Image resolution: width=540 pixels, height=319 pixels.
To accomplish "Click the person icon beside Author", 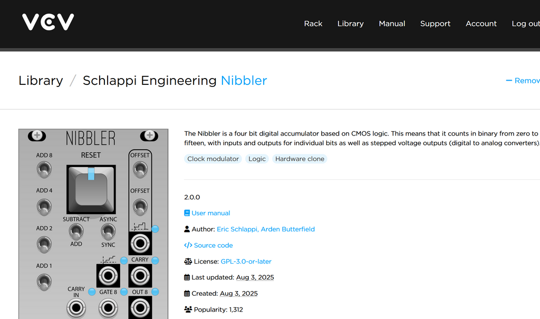I will click(x=187, y=229).
